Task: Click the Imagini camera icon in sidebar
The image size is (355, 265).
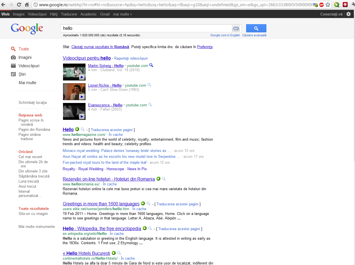Action: [13, 57]
